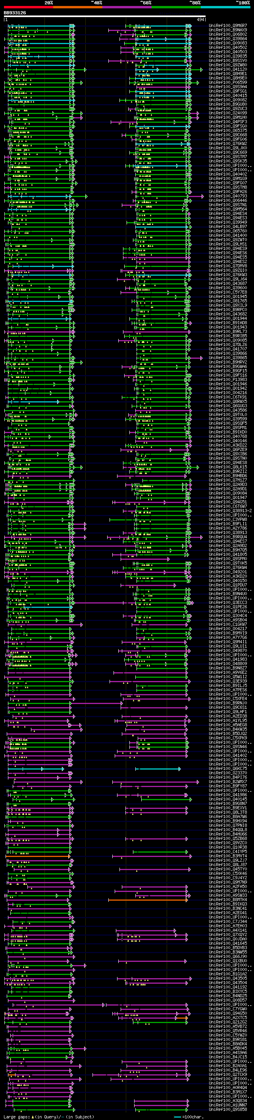Viewport: 254px width, 1120px height.
Task: Open hit UniRef100_Q39864
Action: coord(228,39)
